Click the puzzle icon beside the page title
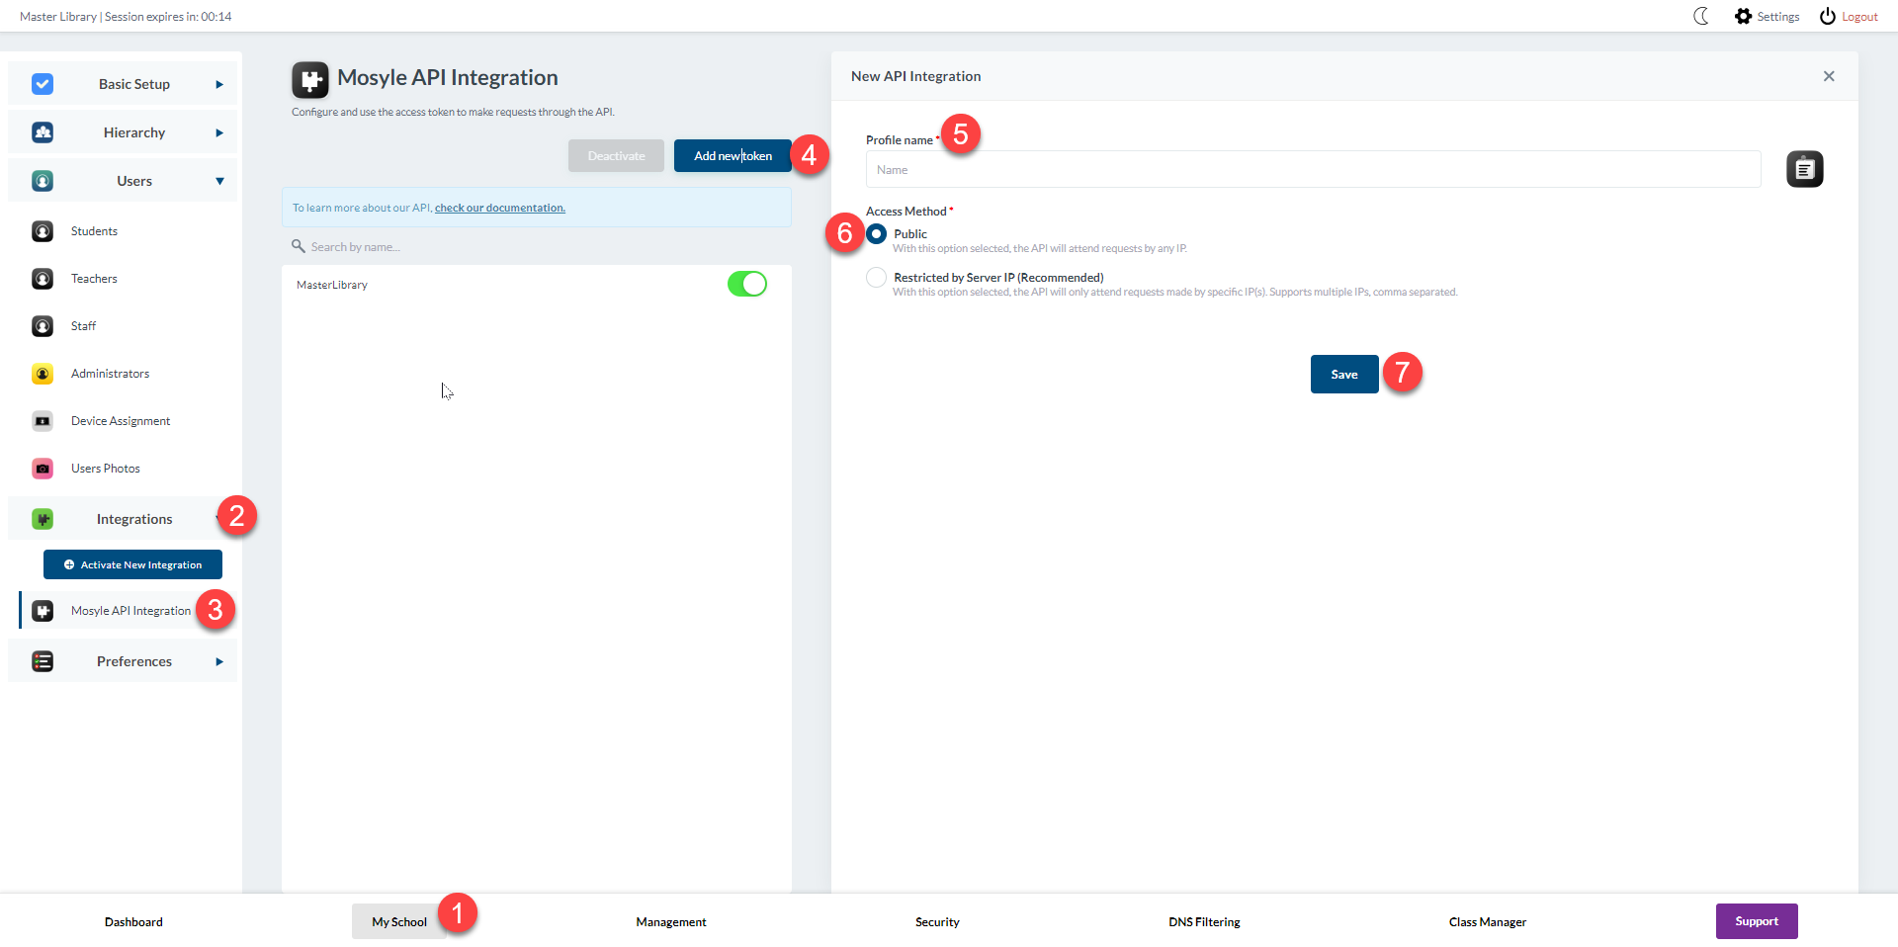The height and width of the screenshot is (947, 1898). click(x=310, y=79)
